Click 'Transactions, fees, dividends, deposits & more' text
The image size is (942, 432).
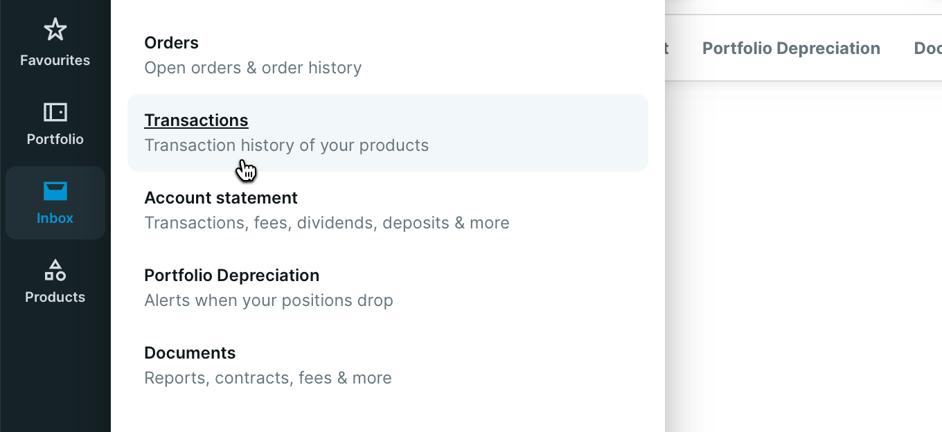click(327, 223)
